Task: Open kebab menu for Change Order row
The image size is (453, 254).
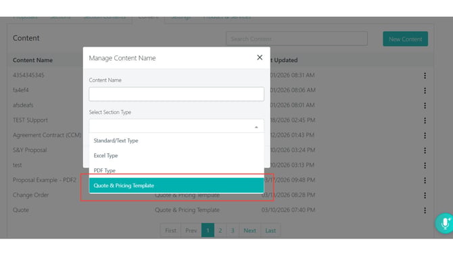Action: coord(425,195)
